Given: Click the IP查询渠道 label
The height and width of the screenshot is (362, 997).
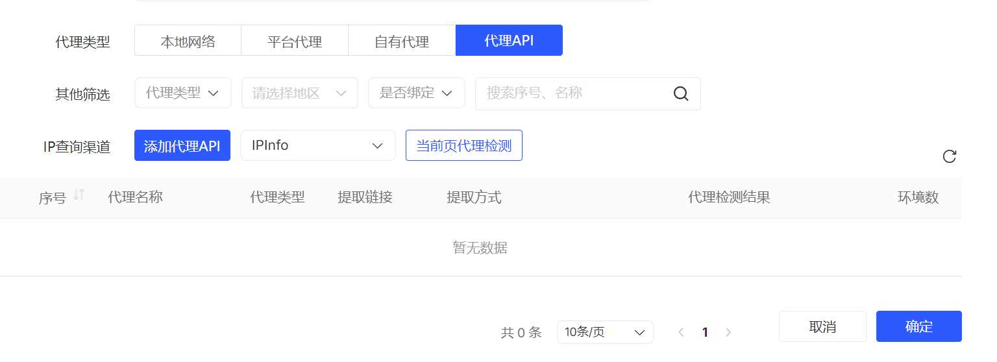Looking at the screenshot, I should 77,147.
